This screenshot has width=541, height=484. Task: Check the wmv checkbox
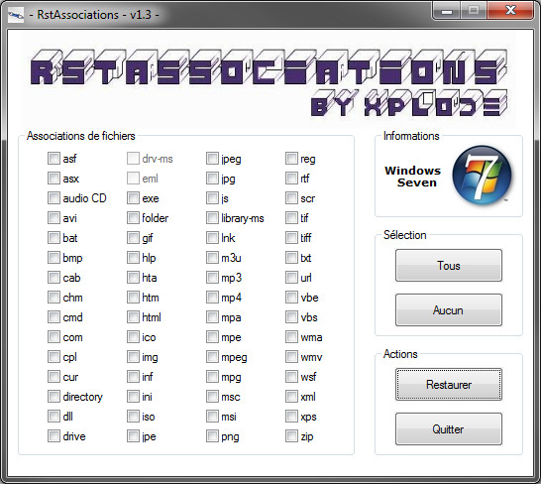click(292, 357)
